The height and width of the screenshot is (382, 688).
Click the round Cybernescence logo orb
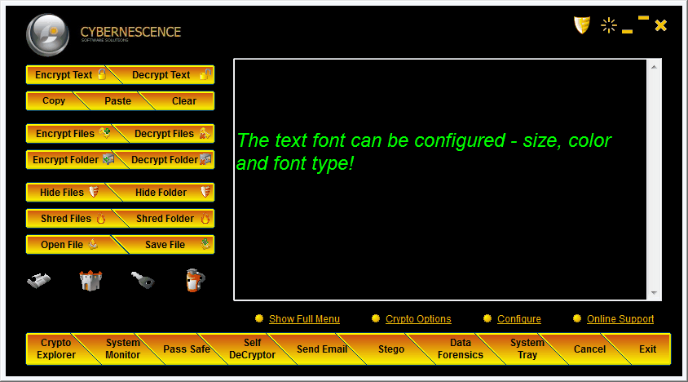pyautogui.click(x=48, y=35)
